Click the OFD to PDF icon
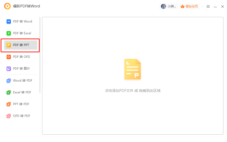The width and height of the screenshot is (227, 142). [9, 116]
